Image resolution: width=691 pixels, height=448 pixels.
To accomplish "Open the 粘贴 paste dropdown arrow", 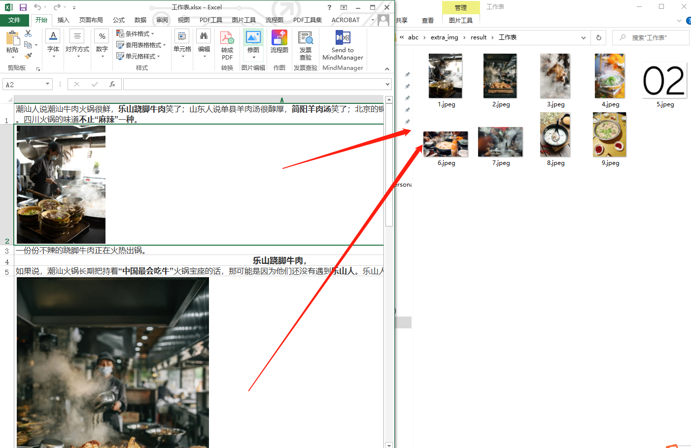I will [x=12, y=56].
